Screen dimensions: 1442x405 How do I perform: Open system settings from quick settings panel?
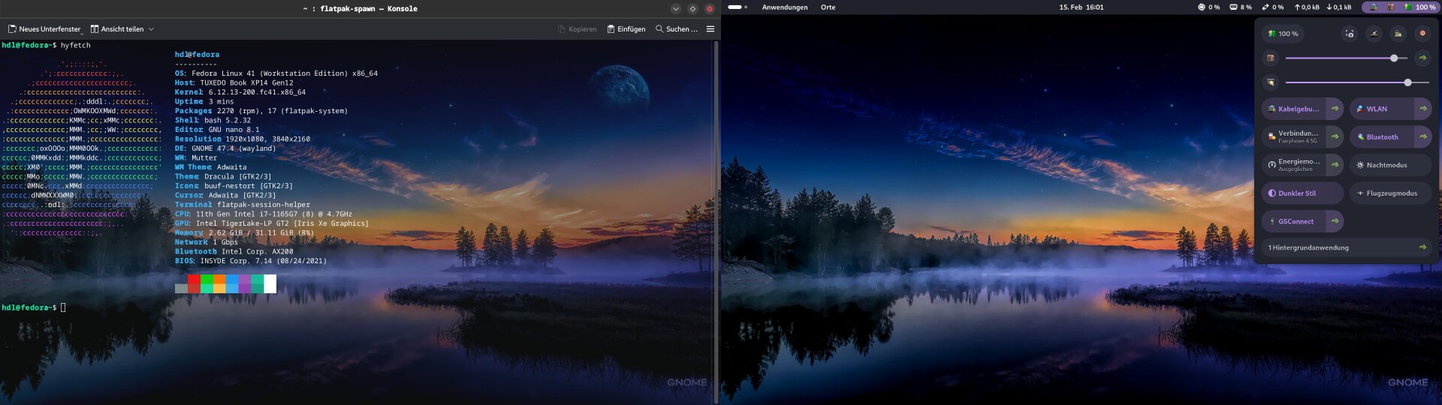[1374, 34]
